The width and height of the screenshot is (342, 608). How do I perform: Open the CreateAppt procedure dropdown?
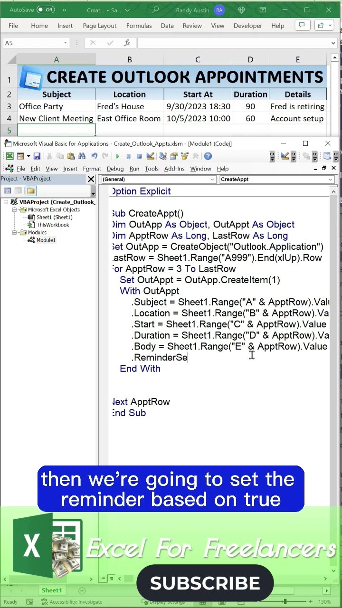pyautogui.click(x=330, y=179)
